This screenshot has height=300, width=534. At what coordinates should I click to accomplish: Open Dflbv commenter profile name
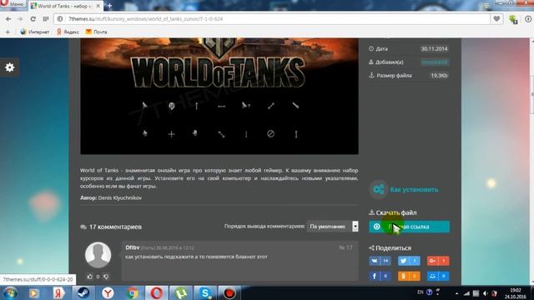133,247
